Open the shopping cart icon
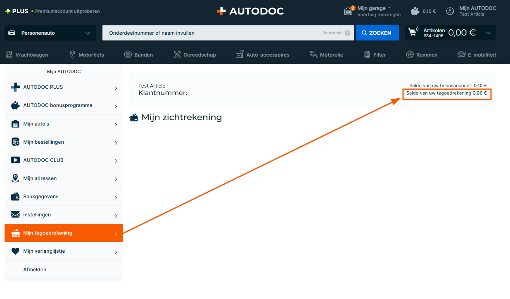 [x=413, y=32]
